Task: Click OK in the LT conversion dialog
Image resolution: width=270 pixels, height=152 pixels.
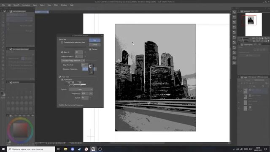Action: [94, 41]
